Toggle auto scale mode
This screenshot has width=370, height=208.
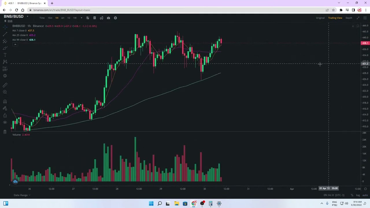tap(365, 195)
